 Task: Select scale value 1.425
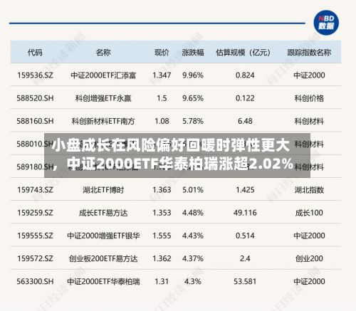(x=245, y=190)
